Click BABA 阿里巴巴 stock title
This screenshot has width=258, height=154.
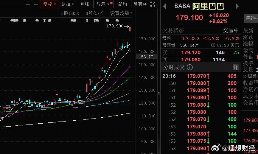click(x=199, y=6)
